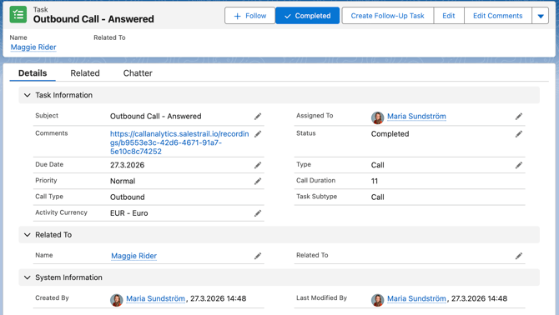The height and width of the screenshot is (315, 559).
Task: Collapse the Related To section
Action: pyautogui.click(x=27, y=234)
